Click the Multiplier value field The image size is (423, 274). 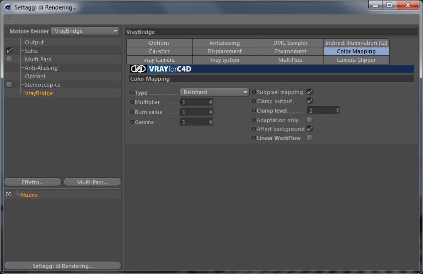[x=197, y=102]
